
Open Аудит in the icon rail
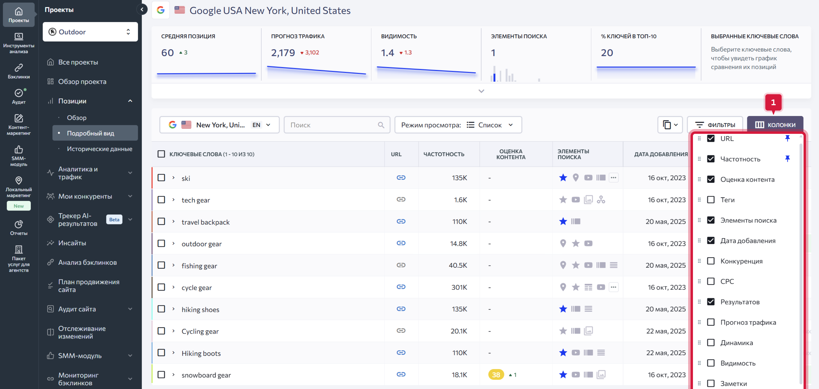(19, 96)
